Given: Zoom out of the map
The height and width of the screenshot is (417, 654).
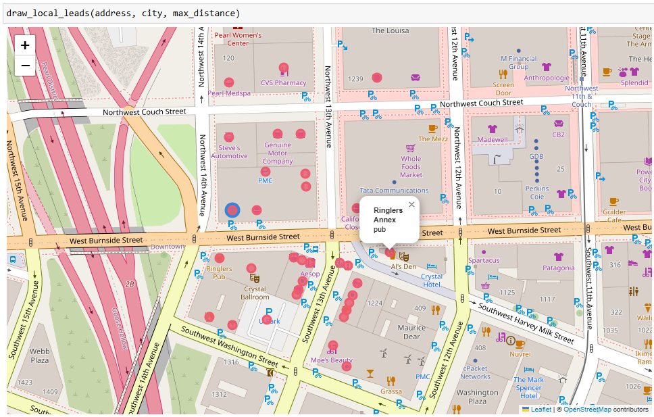Looking at the screenshot, I should click(25, 66).
